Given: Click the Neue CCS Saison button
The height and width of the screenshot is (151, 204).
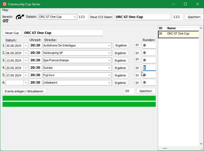Looking at the screenshot, I should click(x=101, y=17).
